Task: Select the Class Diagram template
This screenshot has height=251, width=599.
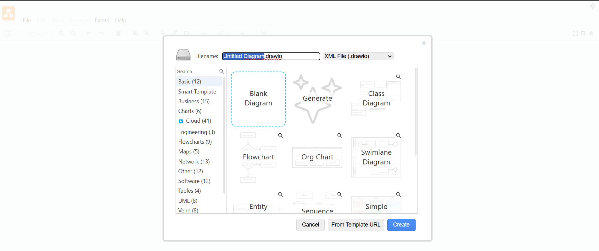Action: pyautogui.click(x=376, y=99)
